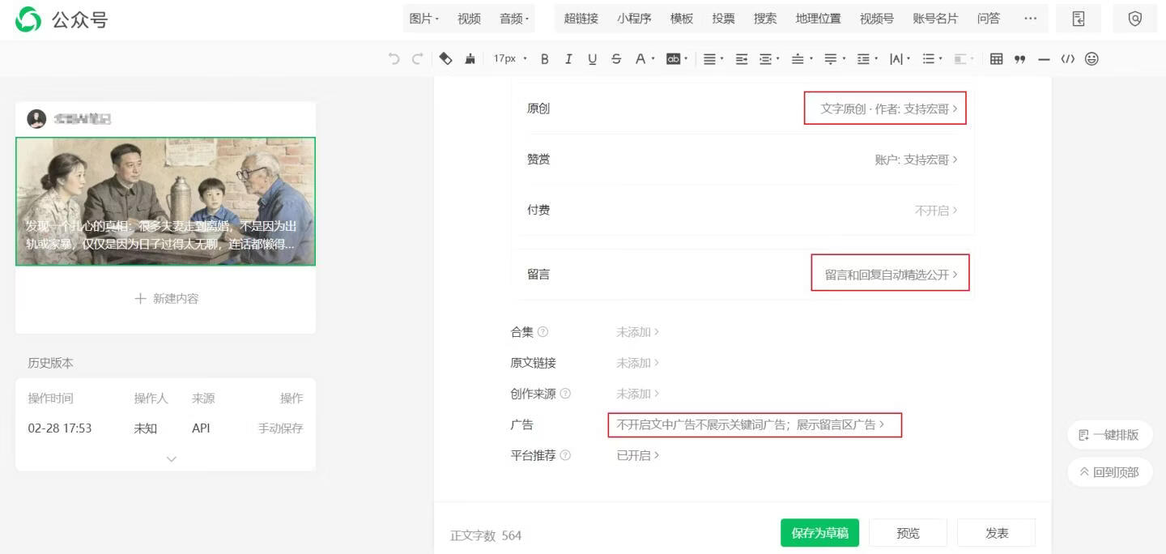
Task: Apply strikethrough to text
Action: [x=615, y=58]
